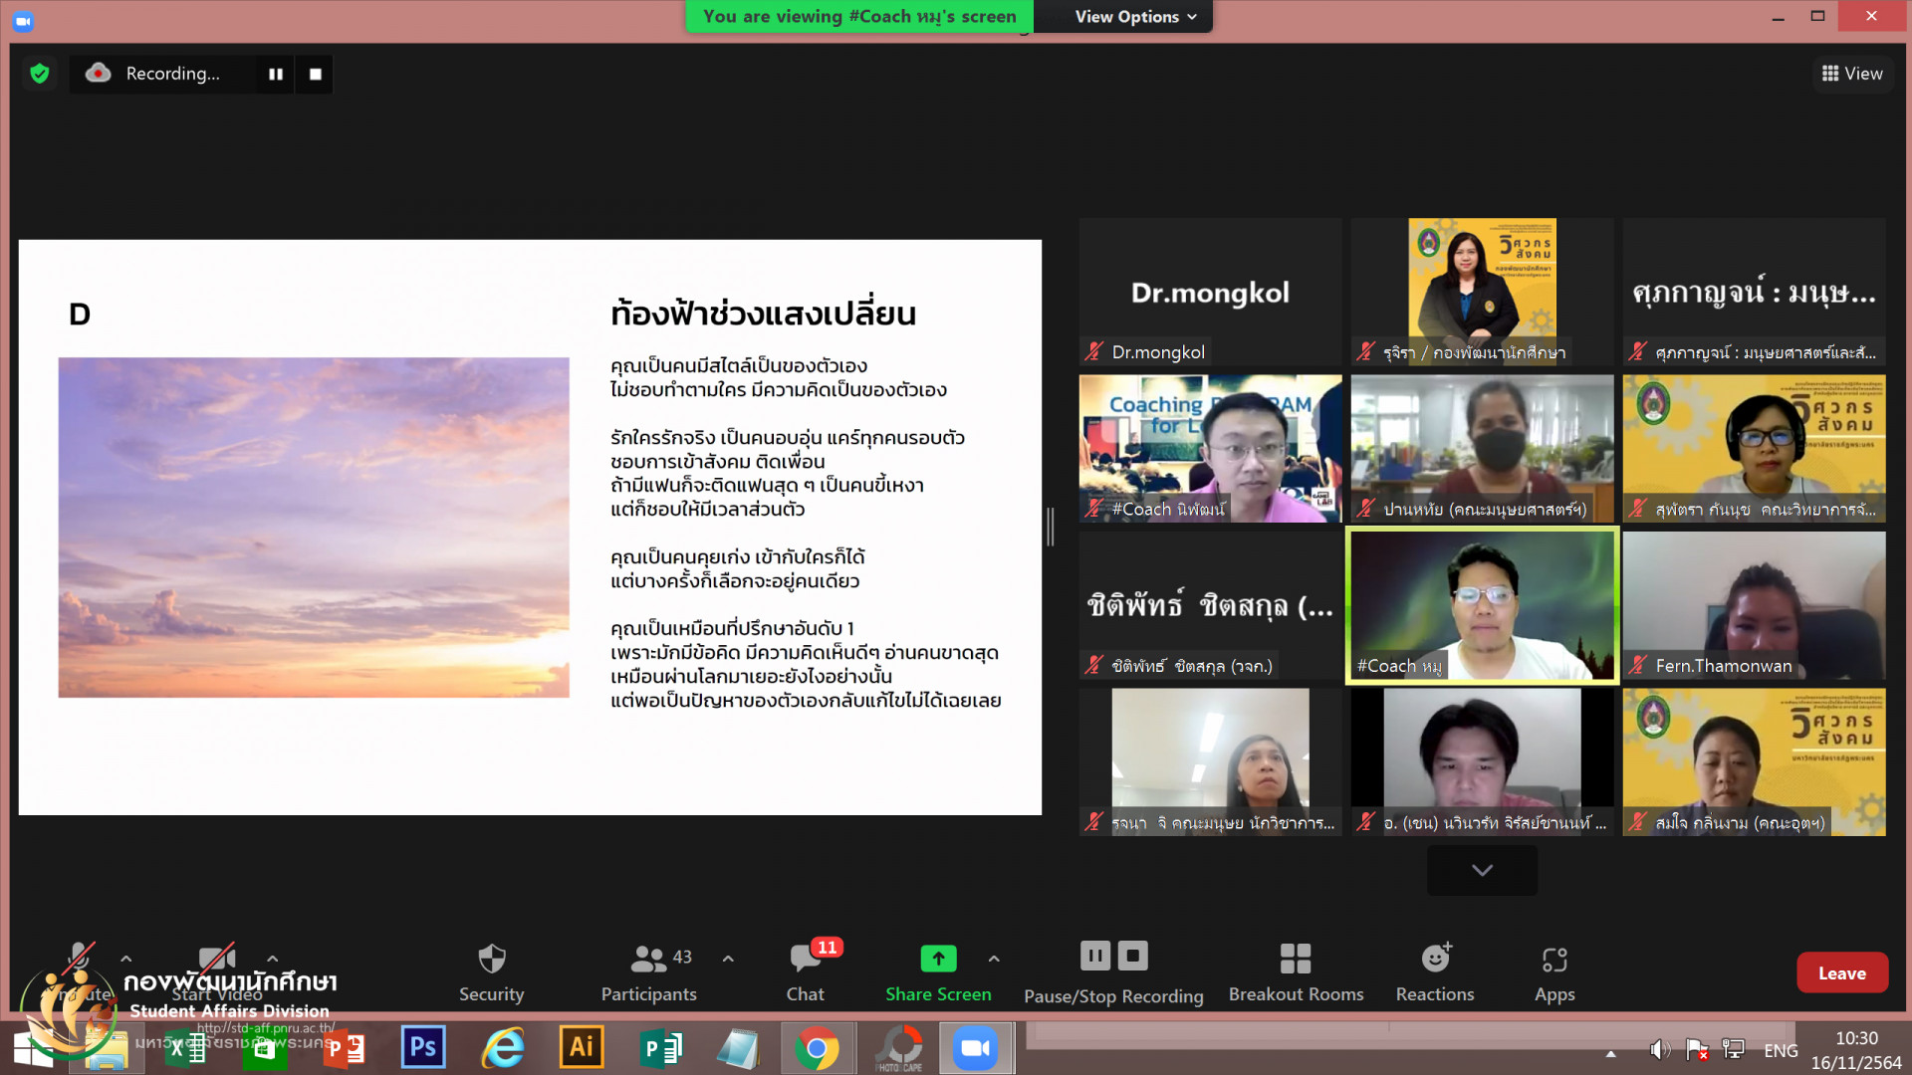
Task: Expand arrow next to Participants
Action: point(728,959)
